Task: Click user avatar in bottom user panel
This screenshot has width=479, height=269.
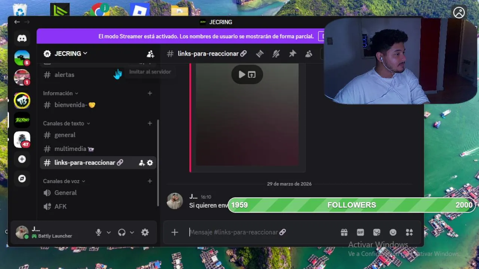Action: click(22, 232)
